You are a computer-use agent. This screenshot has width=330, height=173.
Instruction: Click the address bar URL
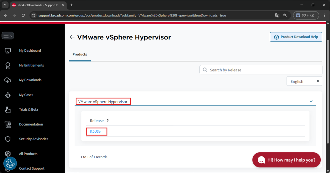click(132, 15)
